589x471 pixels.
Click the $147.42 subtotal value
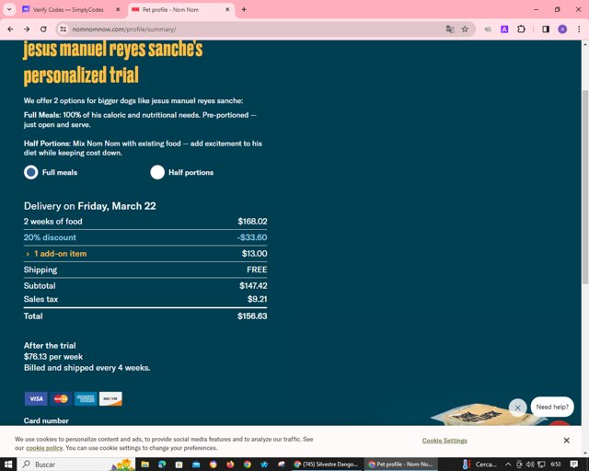point(253,285)
